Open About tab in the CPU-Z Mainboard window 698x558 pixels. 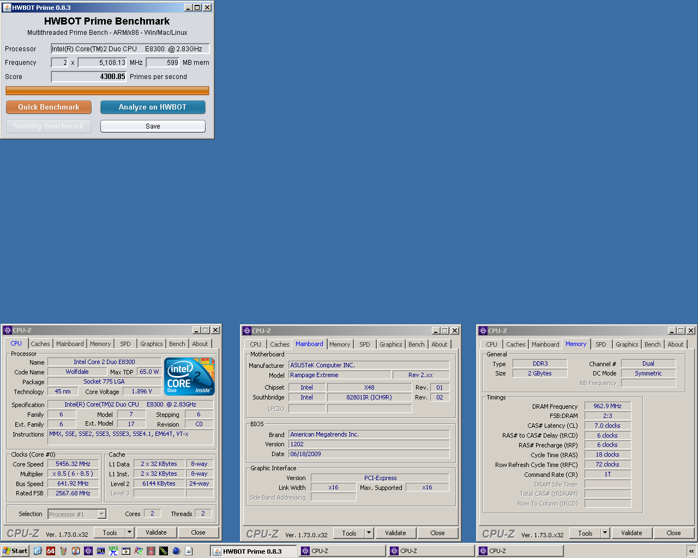pos(440,344)
